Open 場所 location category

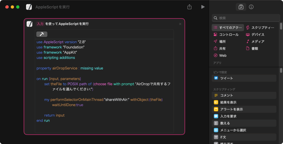(220, 41)
